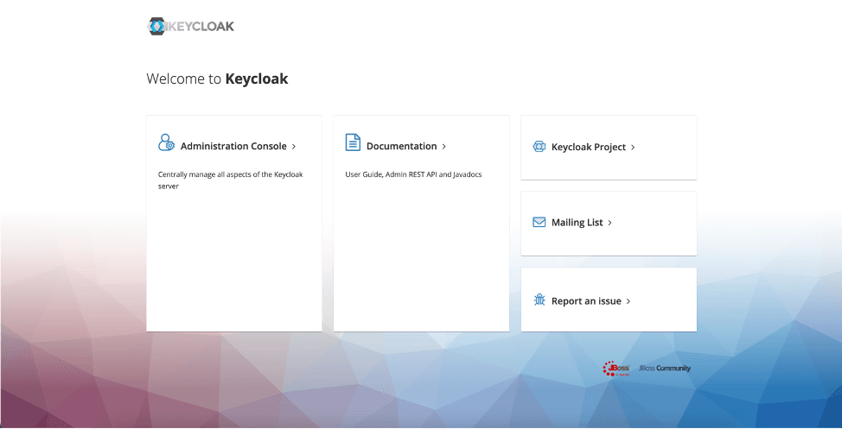This screenshot has height=429, width=842.
Task: Click 'Centrally manage all aspects' description text
Action: coord(230,180)
